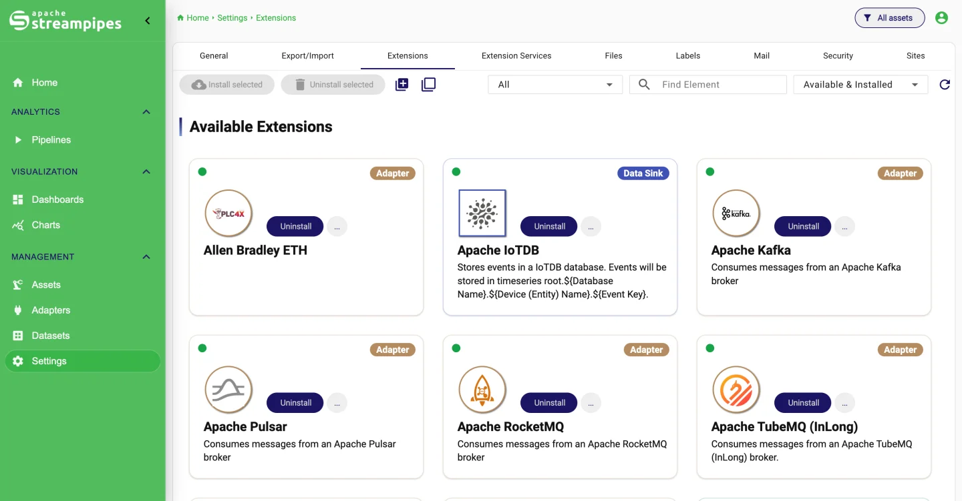Click the Find Element search field

(708, 85)
